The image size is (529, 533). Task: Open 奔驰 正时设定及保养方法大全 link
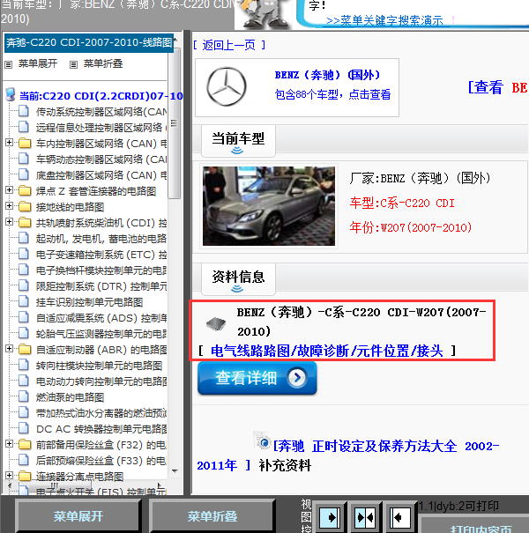coord(347,455)
